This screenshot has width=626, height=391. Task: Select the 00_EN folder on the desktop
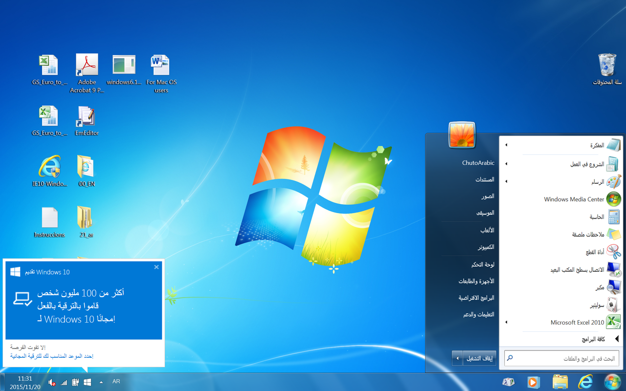click(x=87, y=172)
